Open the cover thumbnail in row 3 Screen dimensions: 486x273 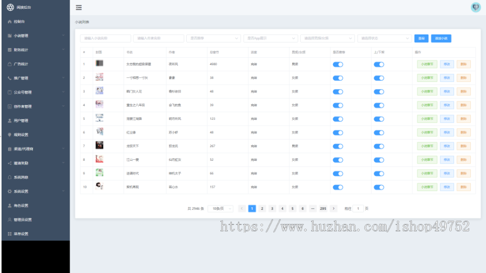[x=99, y=91]
